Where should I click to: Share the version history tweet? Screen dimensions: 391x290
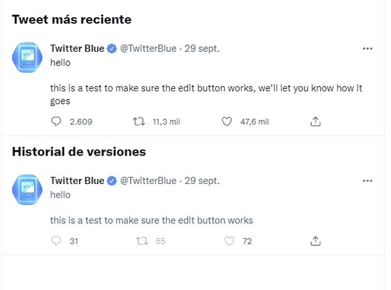tap(315, 241)
